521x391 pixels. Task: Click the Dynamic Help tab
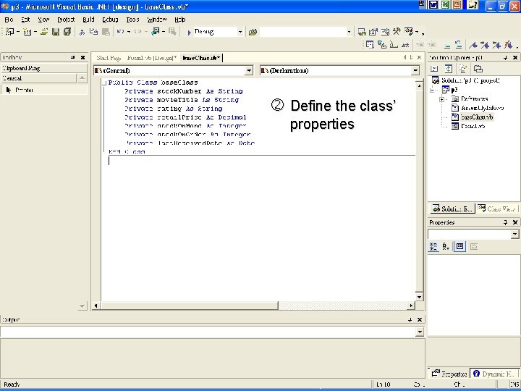coord(494,374)
